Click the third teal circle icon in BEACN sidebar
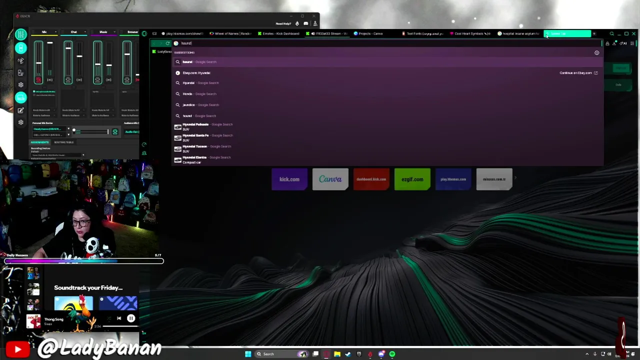 [20, 97]
